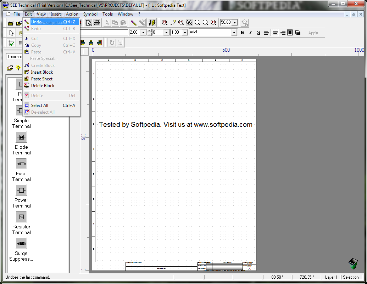Choose Undo from the Edit menu
This screenshot has width=367, height=284.
click(x=51, y=22)
